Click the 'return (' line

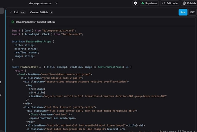click(x=20, y=71)
